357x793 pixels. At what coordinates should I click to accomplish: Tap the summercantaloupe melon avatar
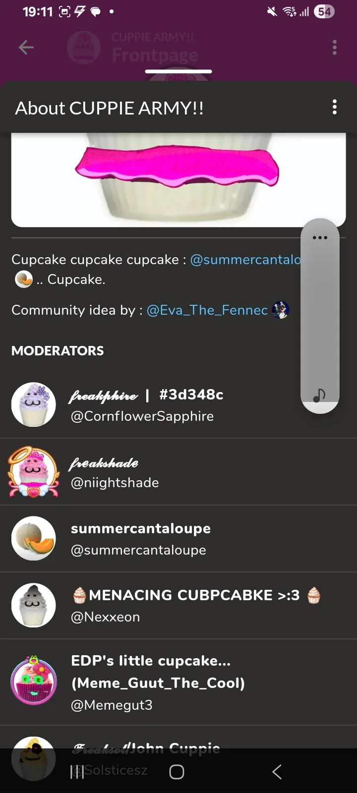34,539
